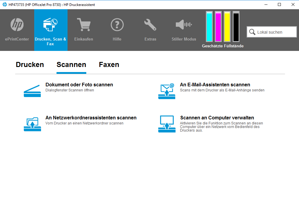Switch to the Drucken tab
Viewport: 299px width, 220px height.
coord(30,65)
